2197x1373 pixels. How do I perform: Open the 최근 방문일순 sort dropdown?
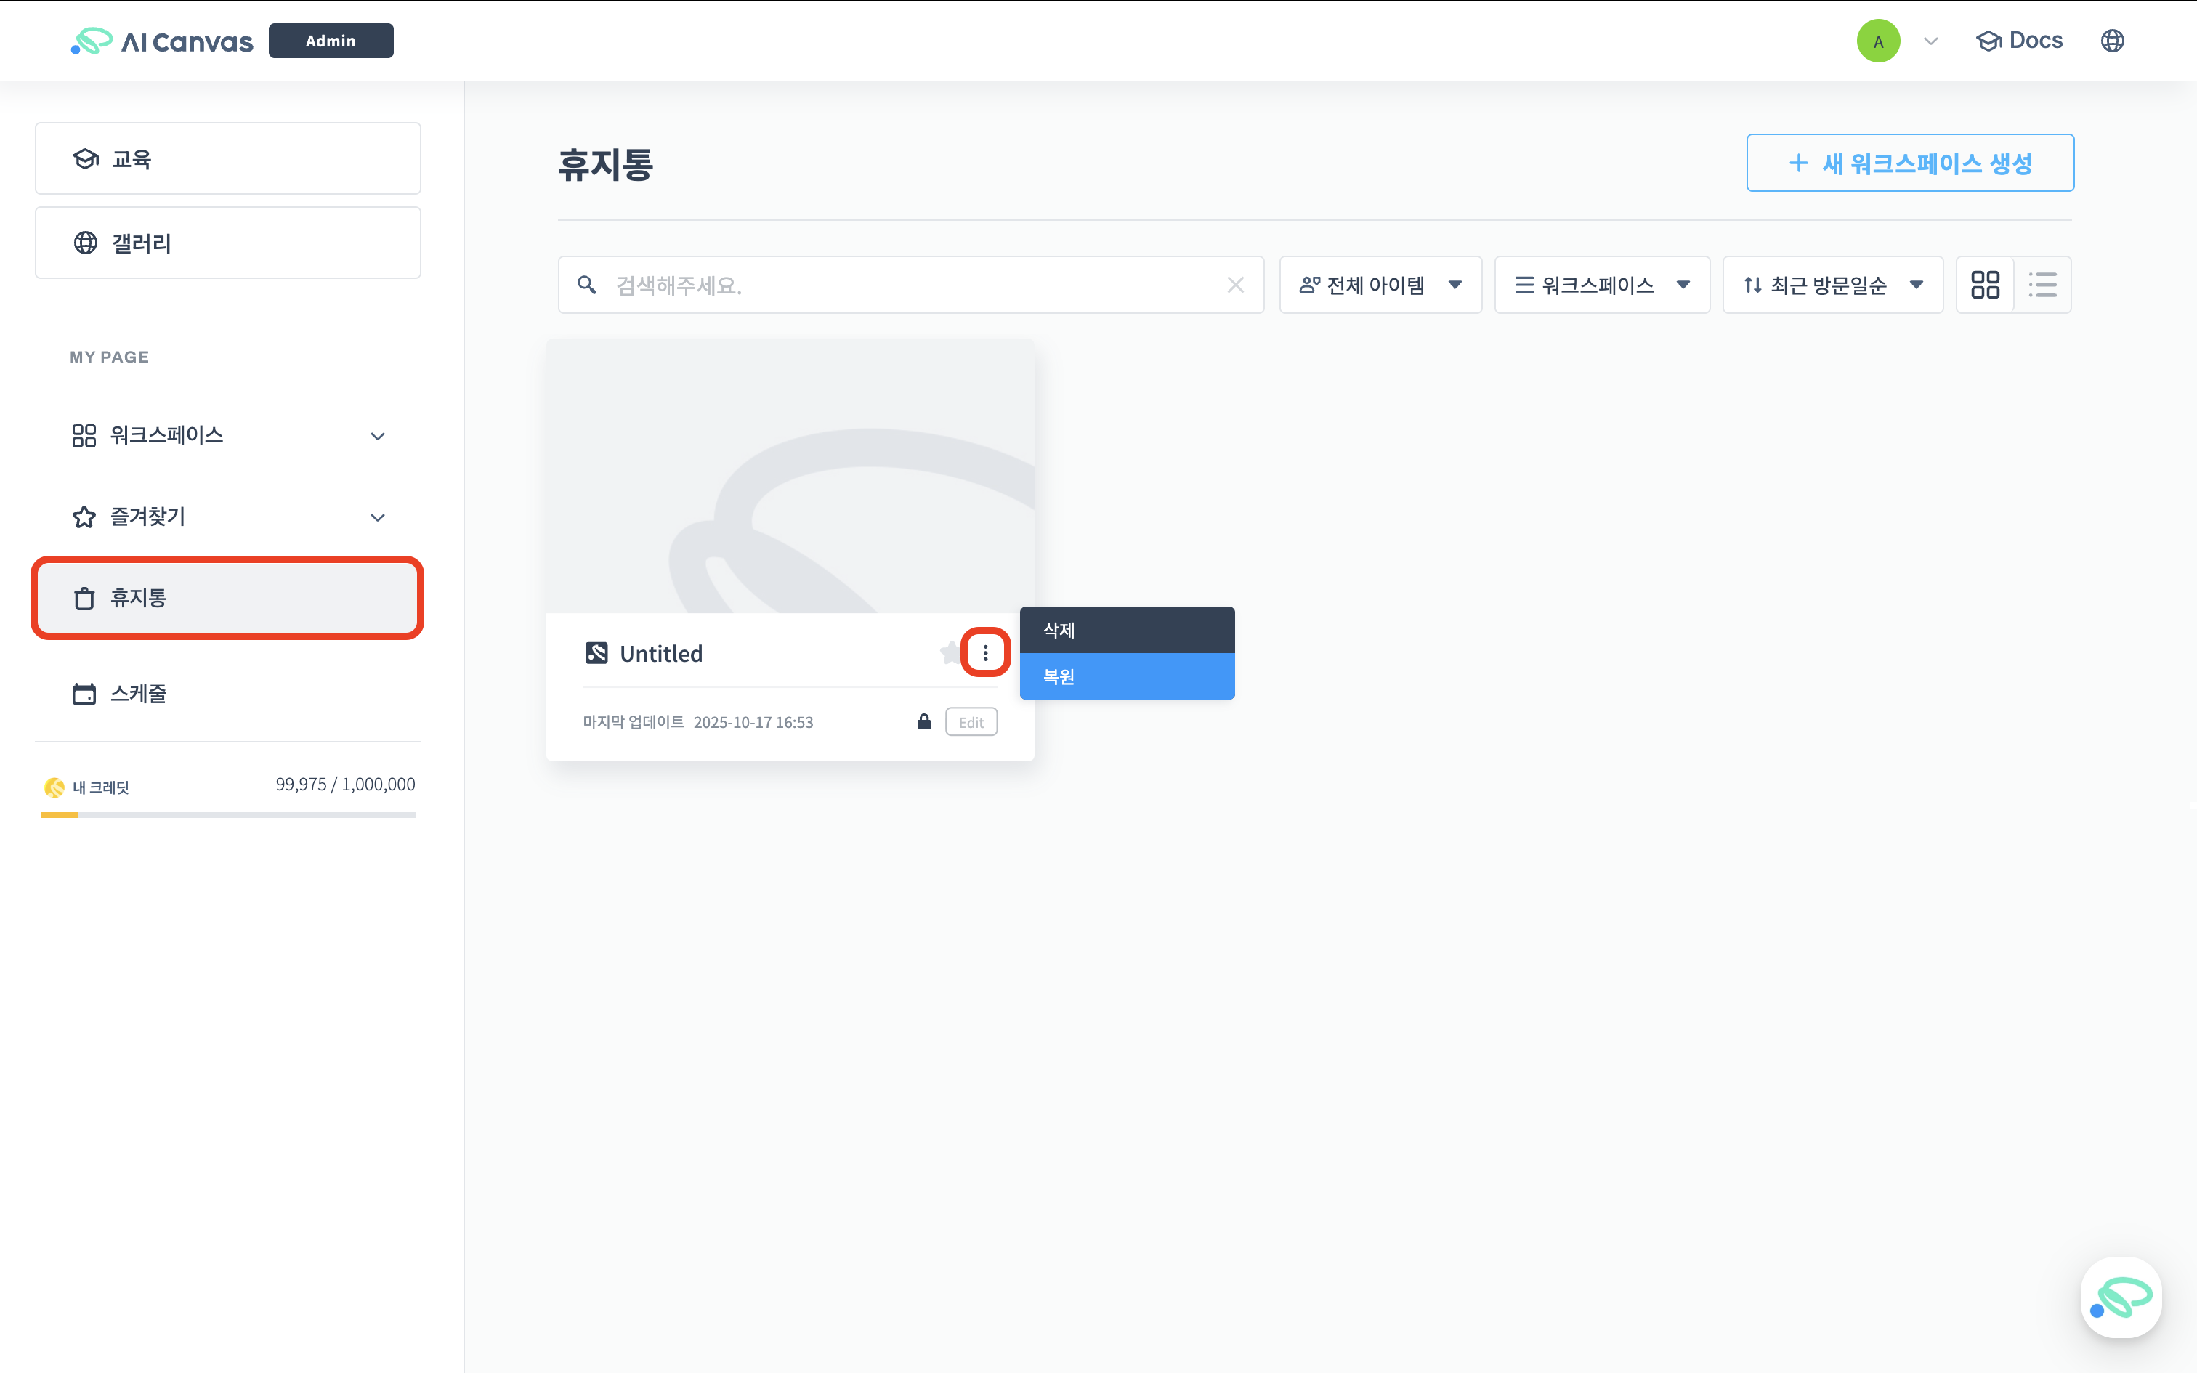(x=1832, y=284)
